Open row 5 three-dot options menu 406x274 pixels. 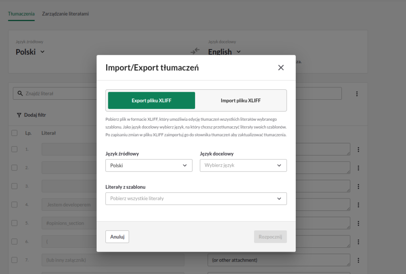(x=358, y=223)
